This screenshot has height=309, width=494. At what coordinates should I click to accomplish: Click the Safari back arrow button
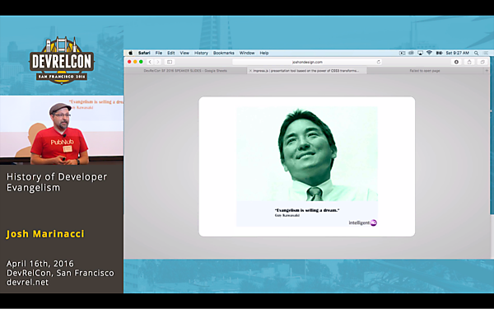(x=150, y=62)
